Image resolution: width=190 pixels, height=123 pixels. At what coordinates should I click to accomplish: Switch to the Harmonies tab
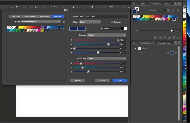point(30,16)
